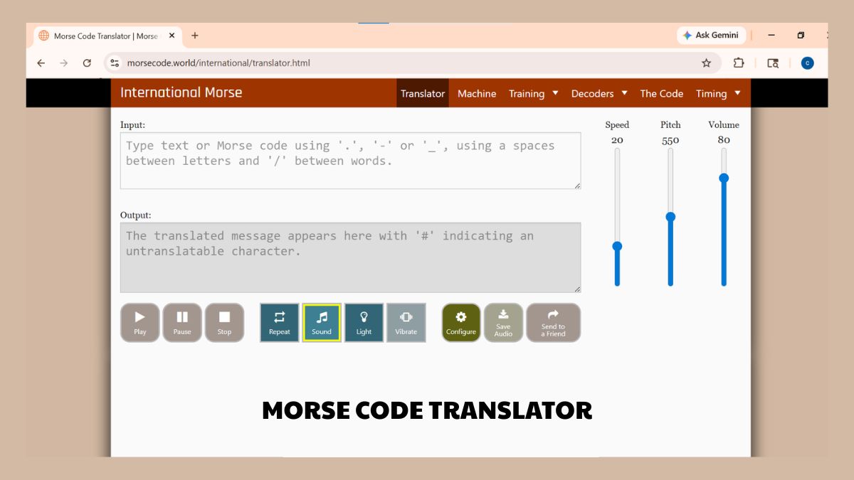
Task: View site information icon in address bar
Action: (115, 63)
